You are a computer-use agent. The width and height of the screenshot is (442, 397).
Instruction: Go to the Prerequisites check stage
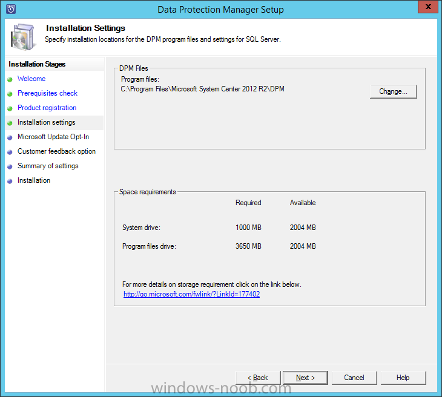tap(47, 93)
